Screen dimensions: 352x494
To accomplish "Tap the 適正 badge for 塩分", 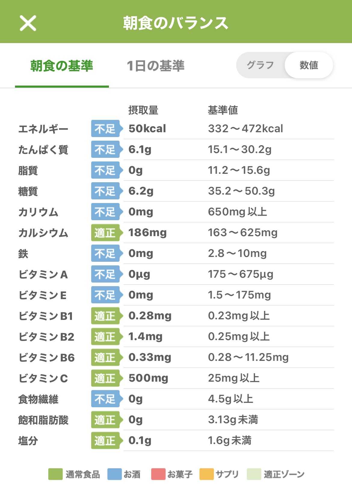I will pyautogui.click(x=106, y=440).
